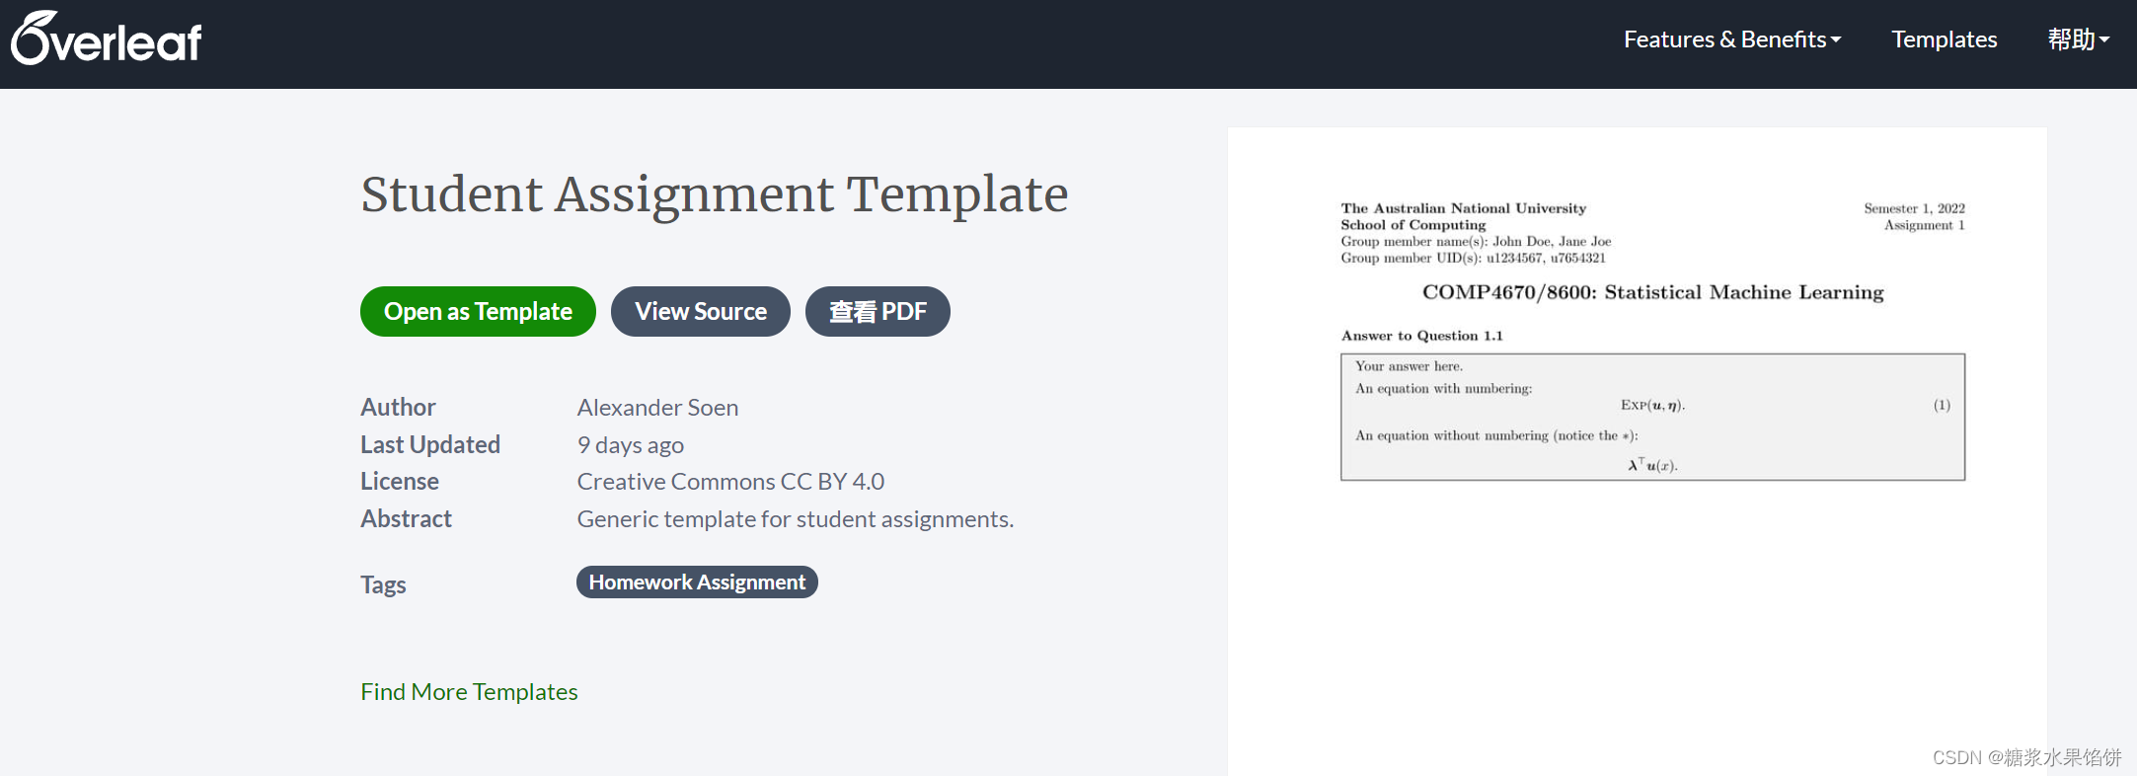Click the View Source button
The width and height of the screenshot is (2137, 776).
pos(701,311)
